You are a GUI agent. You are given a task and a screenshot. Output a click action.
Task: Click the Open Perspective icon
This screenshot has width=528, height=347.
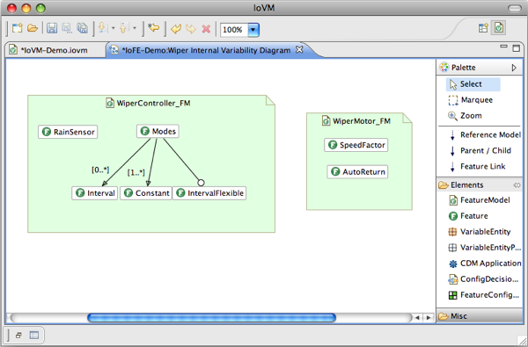click(483, 28)
